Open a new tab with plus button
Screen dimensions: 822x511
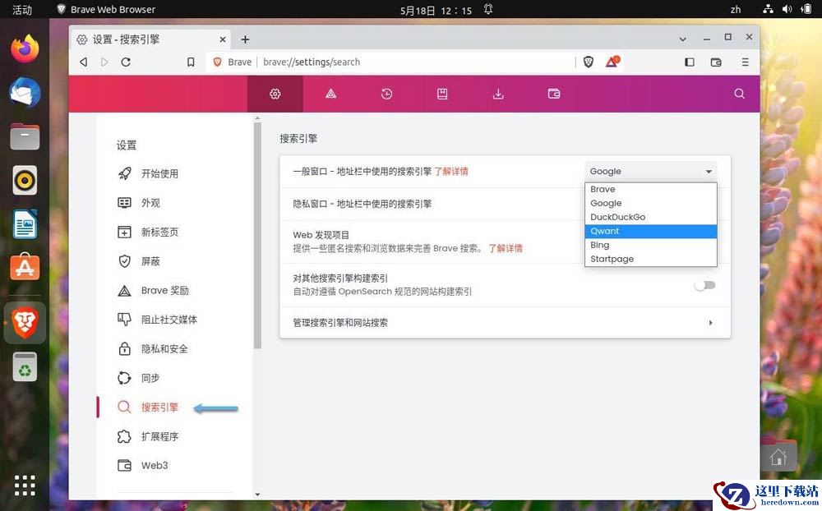(x=245, y=39)
